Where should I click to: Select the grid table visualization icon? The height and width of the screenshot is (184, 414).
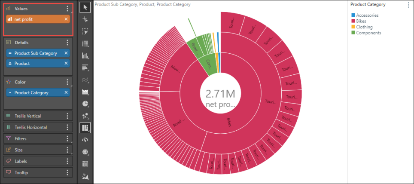[85, 43]
